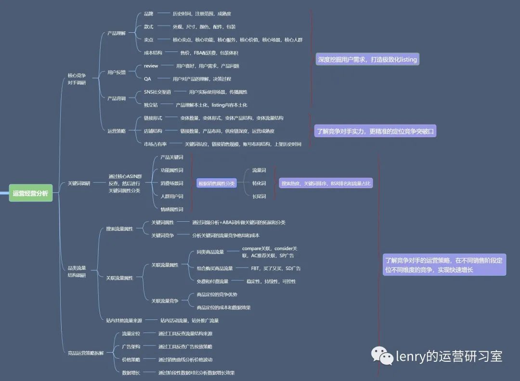Image resolution: width=520 pixels, height=381 pixels.
Task: Click the 关联流量竞争 node
Action: tap(165, 301)
